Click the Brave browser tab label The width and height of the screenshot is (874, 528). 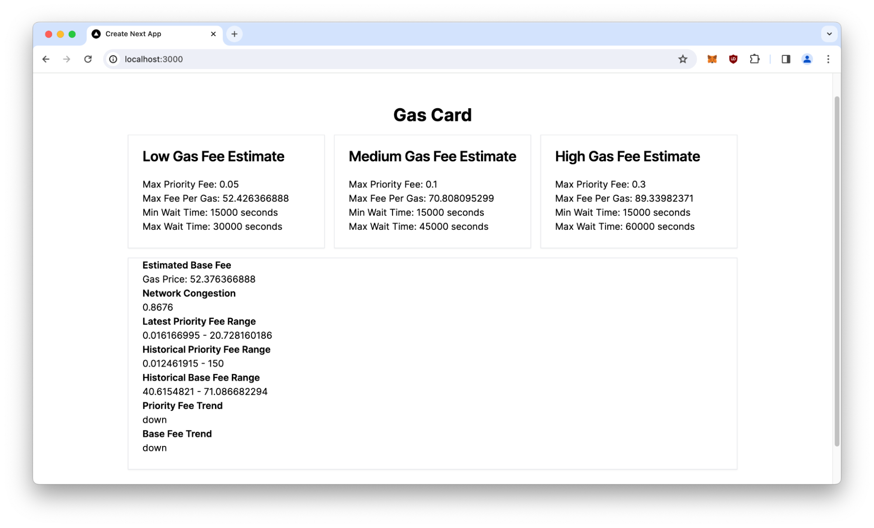(133, 34)
